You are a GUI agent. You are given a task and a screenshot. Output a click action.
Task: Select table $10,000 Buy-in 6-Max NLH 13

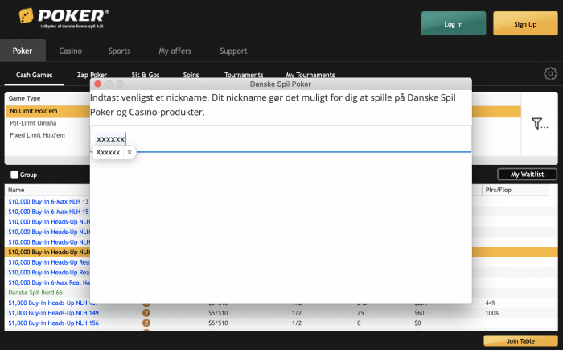point(48,202)
